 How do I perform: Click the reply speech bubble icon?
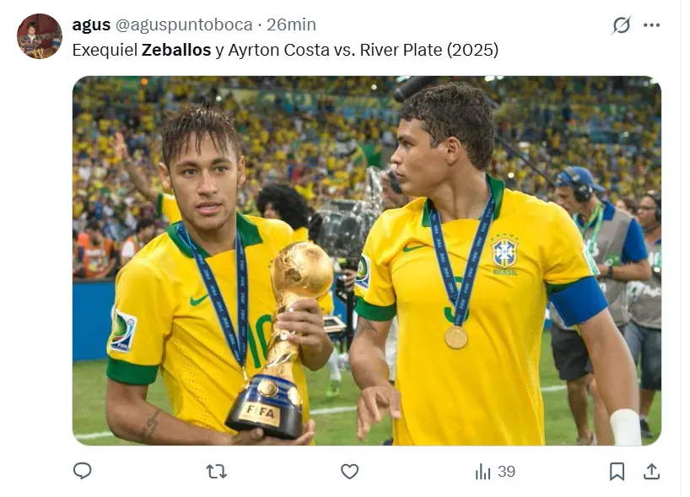pos(82,471)
